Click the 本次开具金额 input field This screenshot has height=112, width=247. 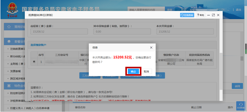click(185, 32)
